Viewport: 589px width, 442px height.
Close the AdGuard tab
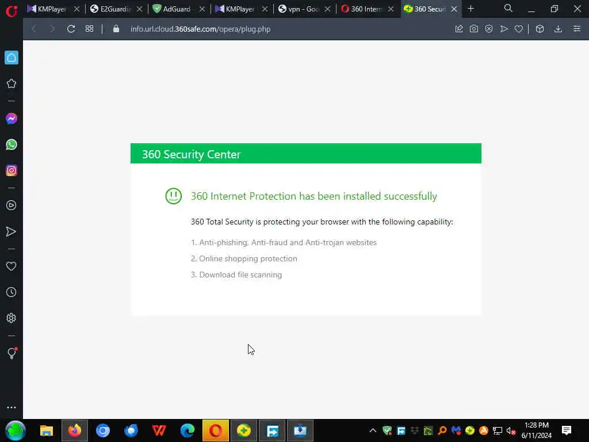coord(202,9)
